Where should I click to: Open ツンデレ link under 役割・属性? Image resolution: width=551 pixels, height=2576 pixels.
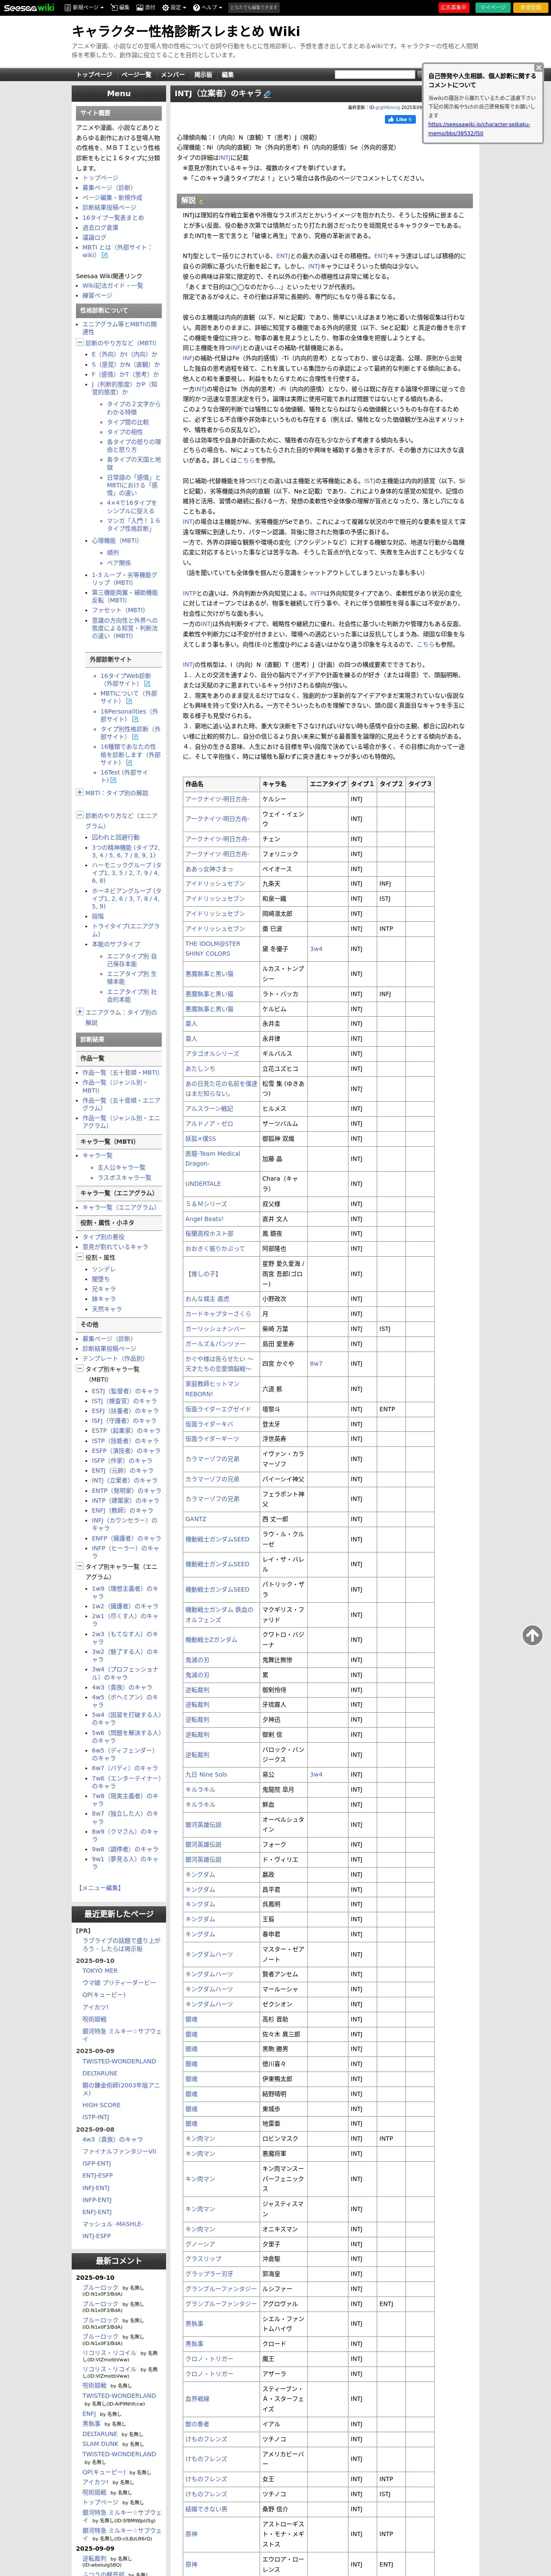coord(103,1269)
